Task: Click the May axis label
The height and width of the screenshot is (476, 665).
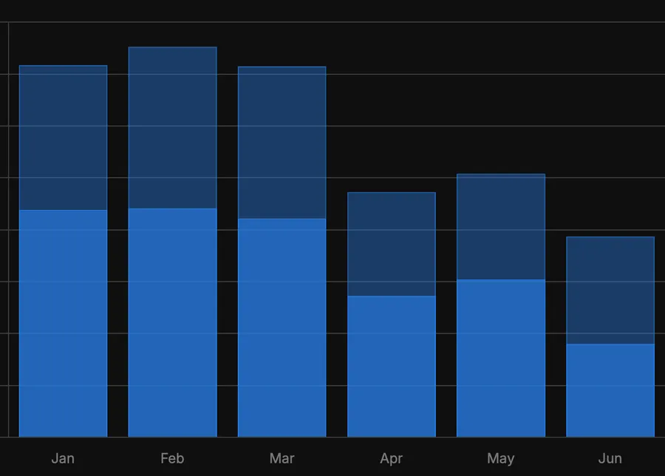Action: (500, 458)
